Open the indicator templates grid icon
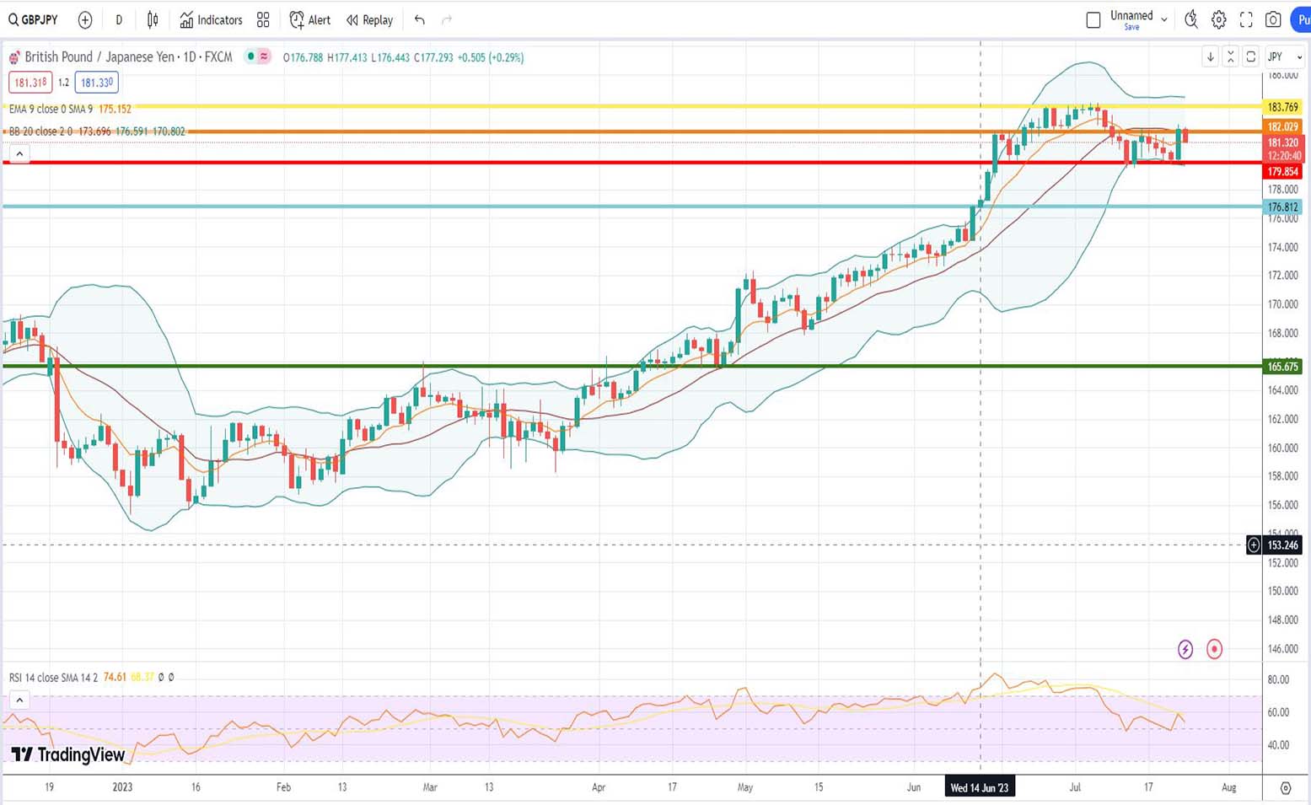 pyautogui.click(x=263, y=19)
